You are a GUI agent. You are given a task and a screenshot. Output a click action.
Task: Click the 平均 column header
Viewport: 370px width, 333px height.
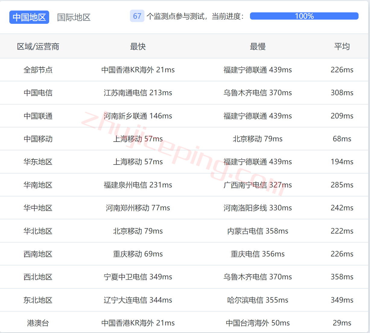tap(342, 46)
